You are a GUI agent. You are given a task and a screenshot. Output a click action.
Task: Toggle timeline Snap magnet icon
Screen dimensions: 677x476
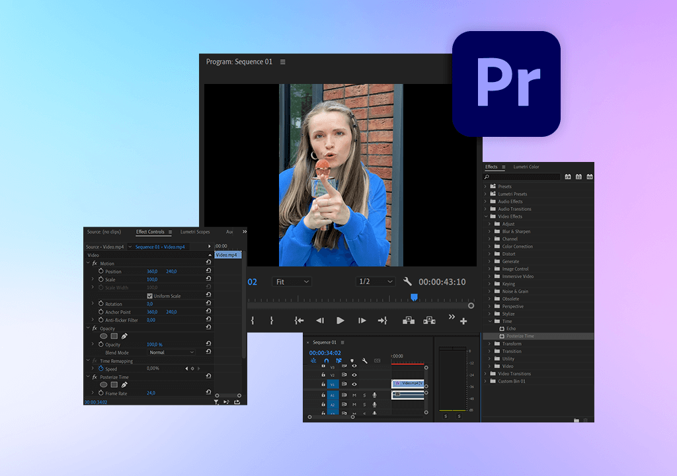pos(327,361)
